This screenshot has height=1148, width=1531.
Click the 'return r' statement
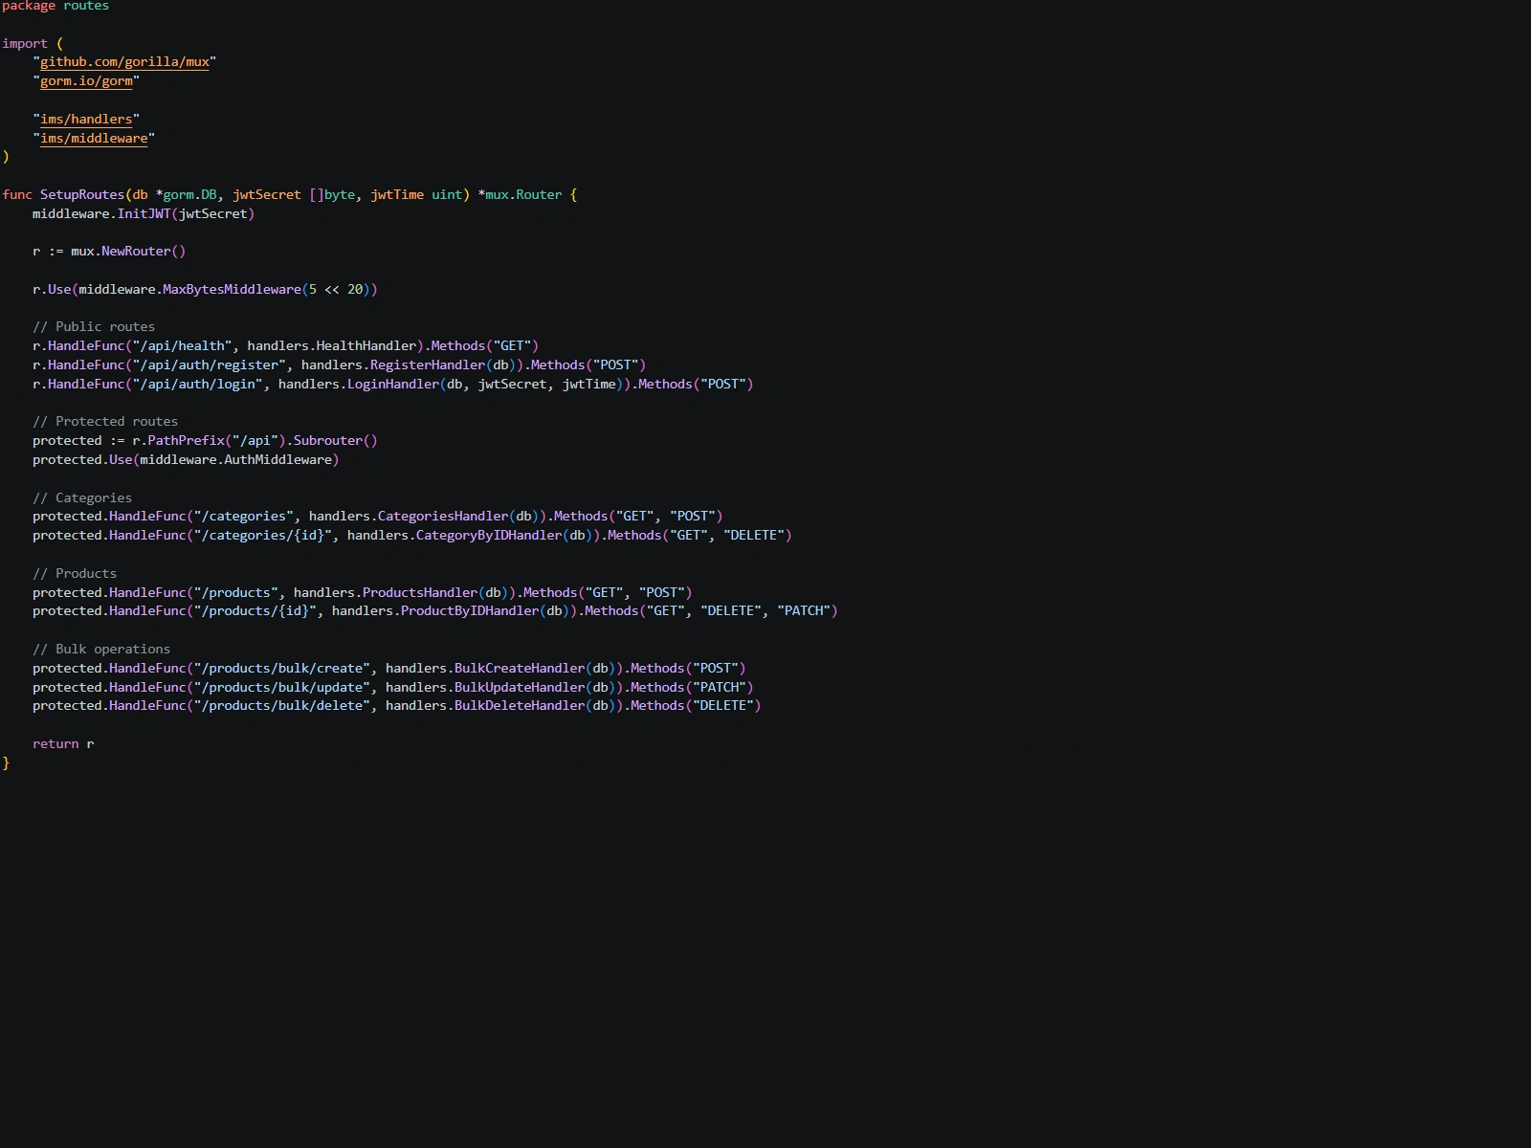click(x=63, y=743)
